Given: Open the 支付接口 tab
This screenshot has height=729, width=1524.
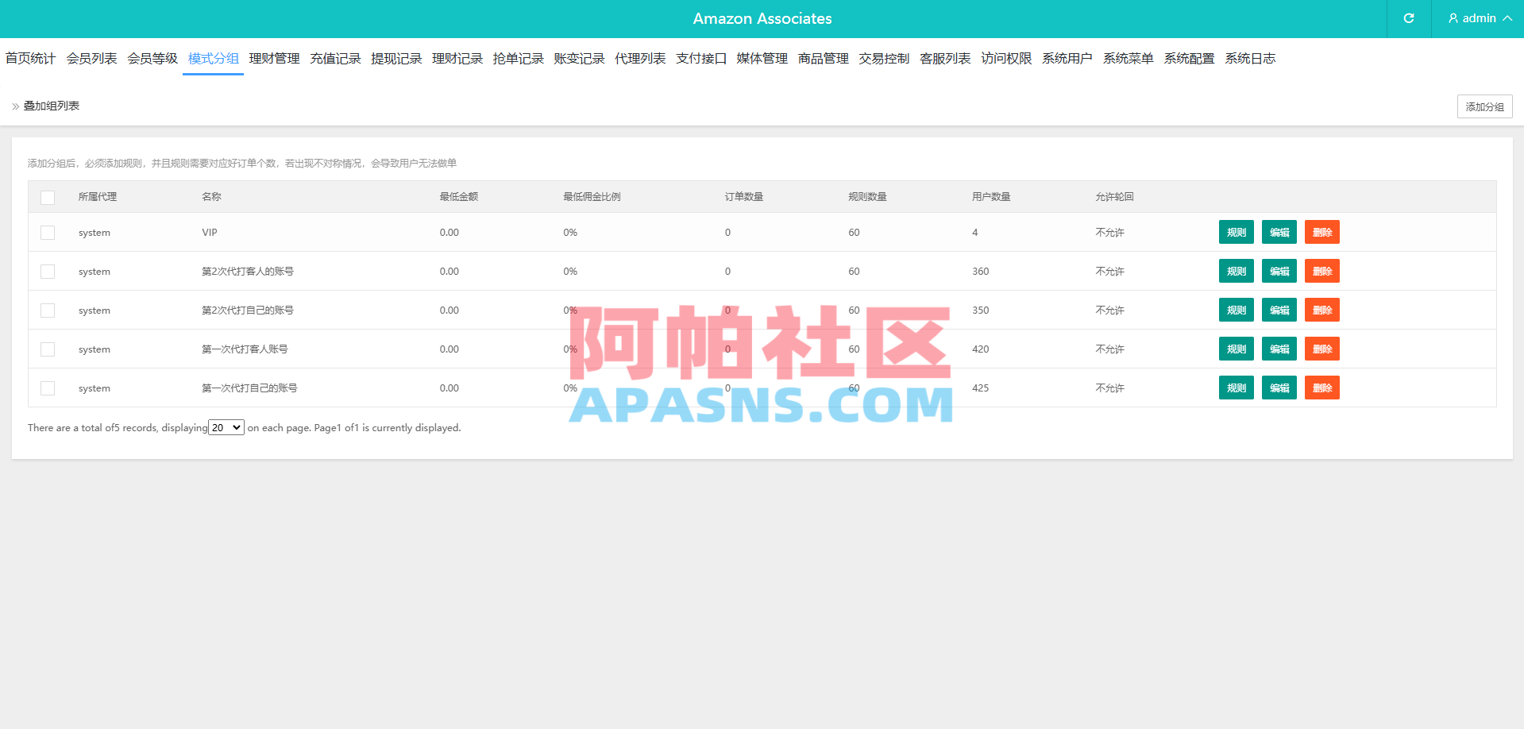Looking at the screenshot, I should coord(700,58).
